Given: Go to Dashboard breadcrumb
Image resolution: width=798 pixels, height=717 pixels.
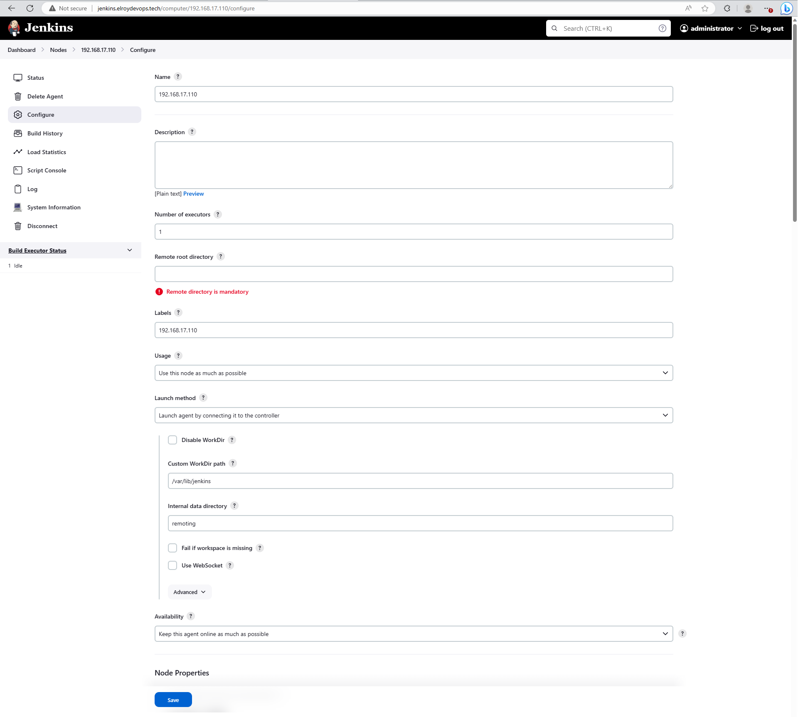Looking at the screenshot, I should coord(22,50).
